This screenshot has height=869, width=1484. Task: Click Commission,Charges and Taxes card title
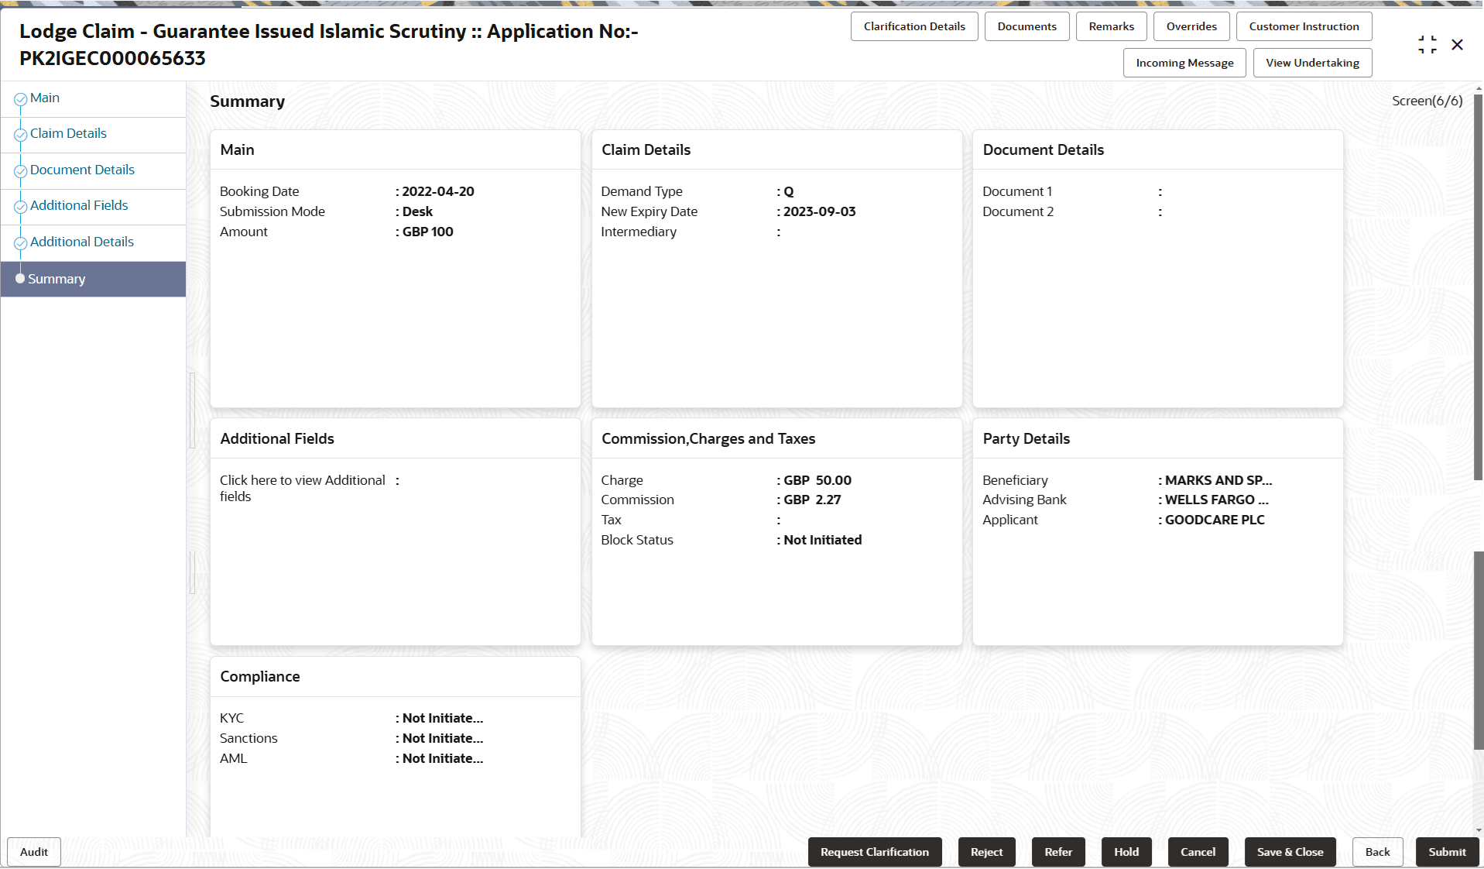pos(708,438)
